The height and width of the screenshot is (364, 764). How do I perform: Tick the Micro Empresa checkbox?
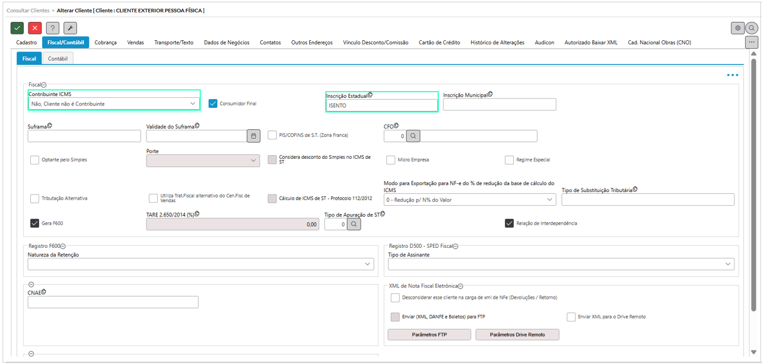[x=391, y=160]
